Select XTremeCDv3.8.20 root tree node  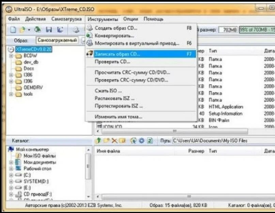pyautogui.click(x=34, y=49)
